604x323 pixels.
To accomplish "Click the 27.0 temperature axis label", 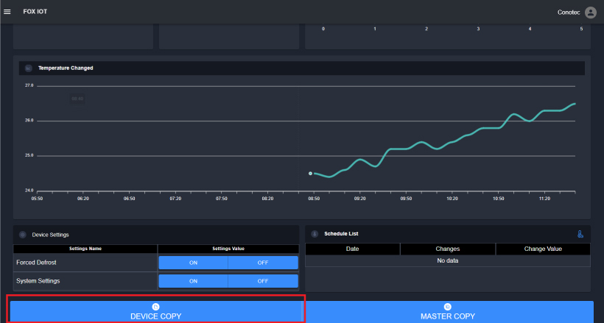I will tap(29, 85).
